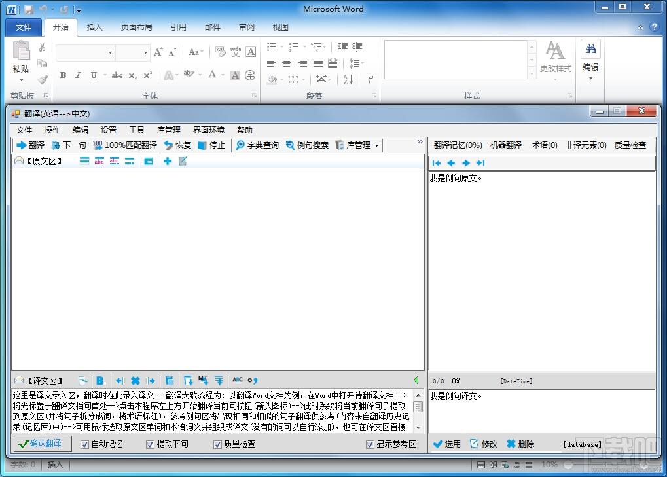The image size is (667, 477).
Task: Click inside the 译文区 translation text box
Action: click(x=211, y=411)
